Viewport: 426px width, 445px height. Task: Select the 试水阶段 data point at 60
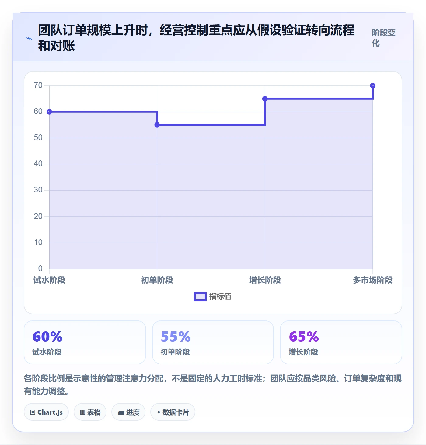click(49, 112)
